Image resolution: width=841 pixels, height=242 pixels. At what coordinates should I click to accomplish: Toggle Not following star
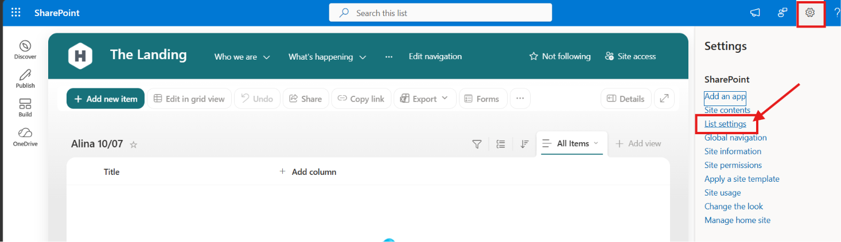560,56
